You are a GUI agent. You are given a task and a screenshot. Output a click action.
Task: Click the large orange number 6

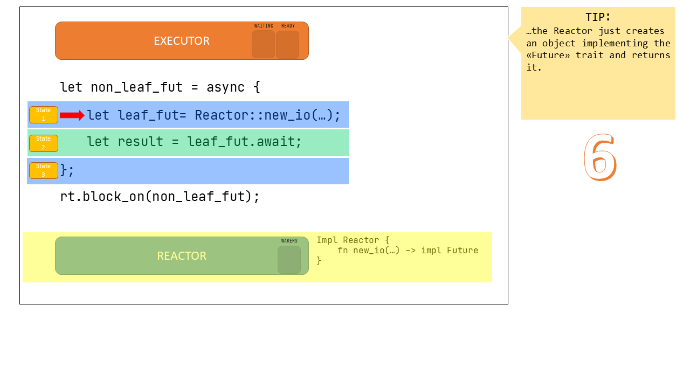[599, 157]
